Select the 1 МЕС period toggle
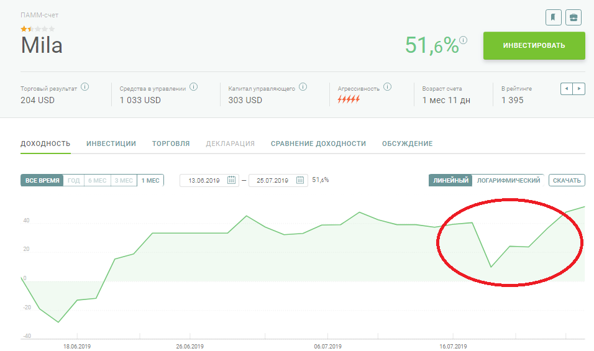This screenshot has height=351, width=594. [x=150, y=180]
